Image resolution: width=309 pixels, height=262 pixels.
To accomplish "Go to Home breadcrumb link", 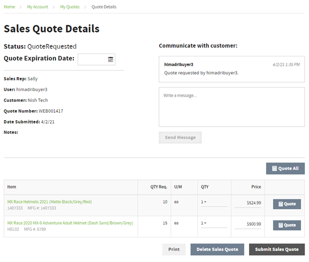I will [x=9, y=7].
